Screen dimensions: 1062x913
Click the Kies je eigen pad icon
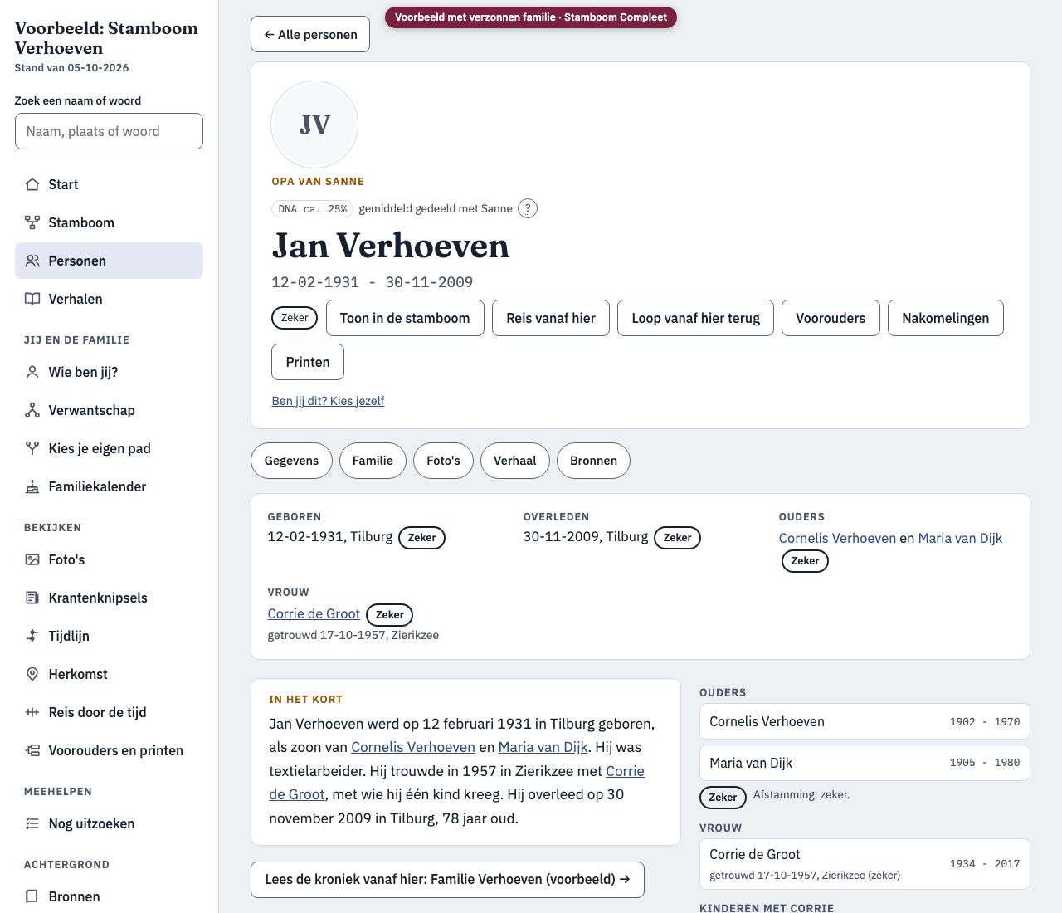[32, 448]
